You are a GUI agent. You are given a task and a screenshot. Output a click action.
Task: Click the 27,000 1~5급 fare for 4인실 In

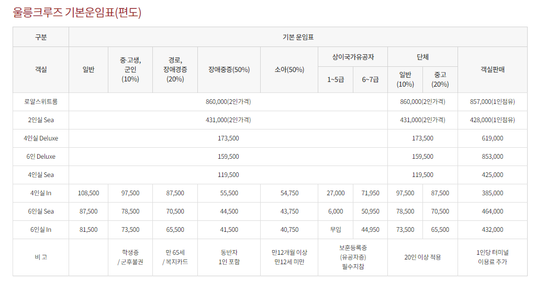coord(336,193)
